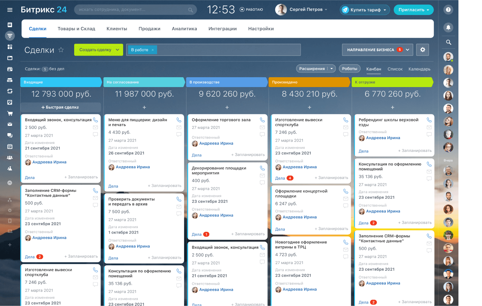The image size is (482, 306).
Task: Open the shopping cart icon in sidebar
Action: (x=10, y=113)
